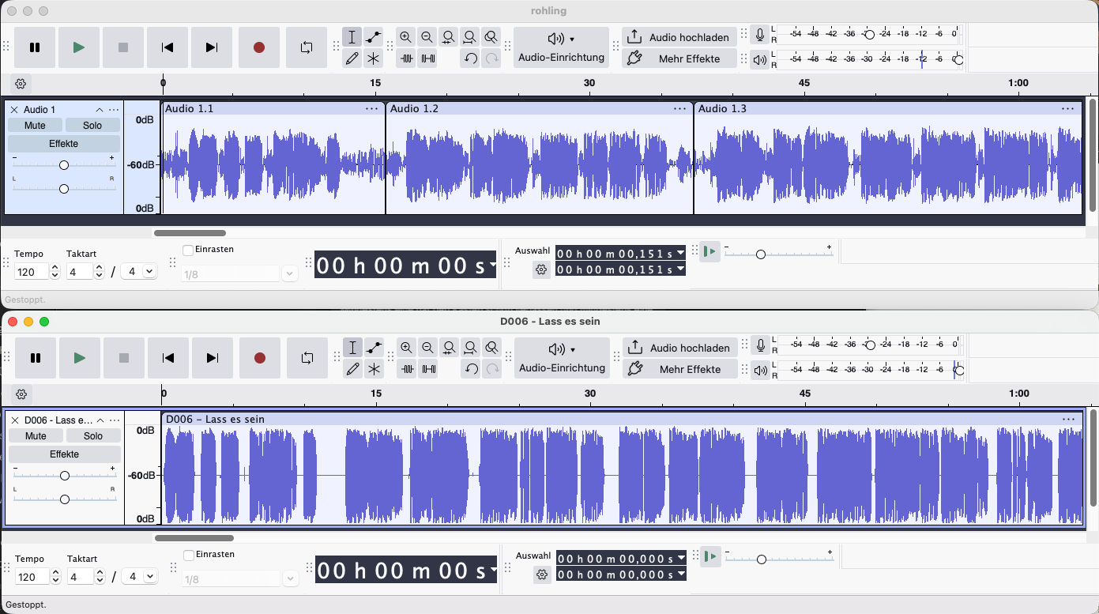Open Audio-Einrichtung dropdown in D006 window

pos(562,358)
